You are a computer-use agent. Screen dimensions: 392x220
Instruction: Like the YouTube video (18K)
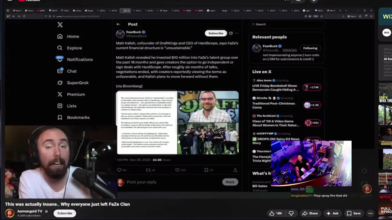pos(276,213)
